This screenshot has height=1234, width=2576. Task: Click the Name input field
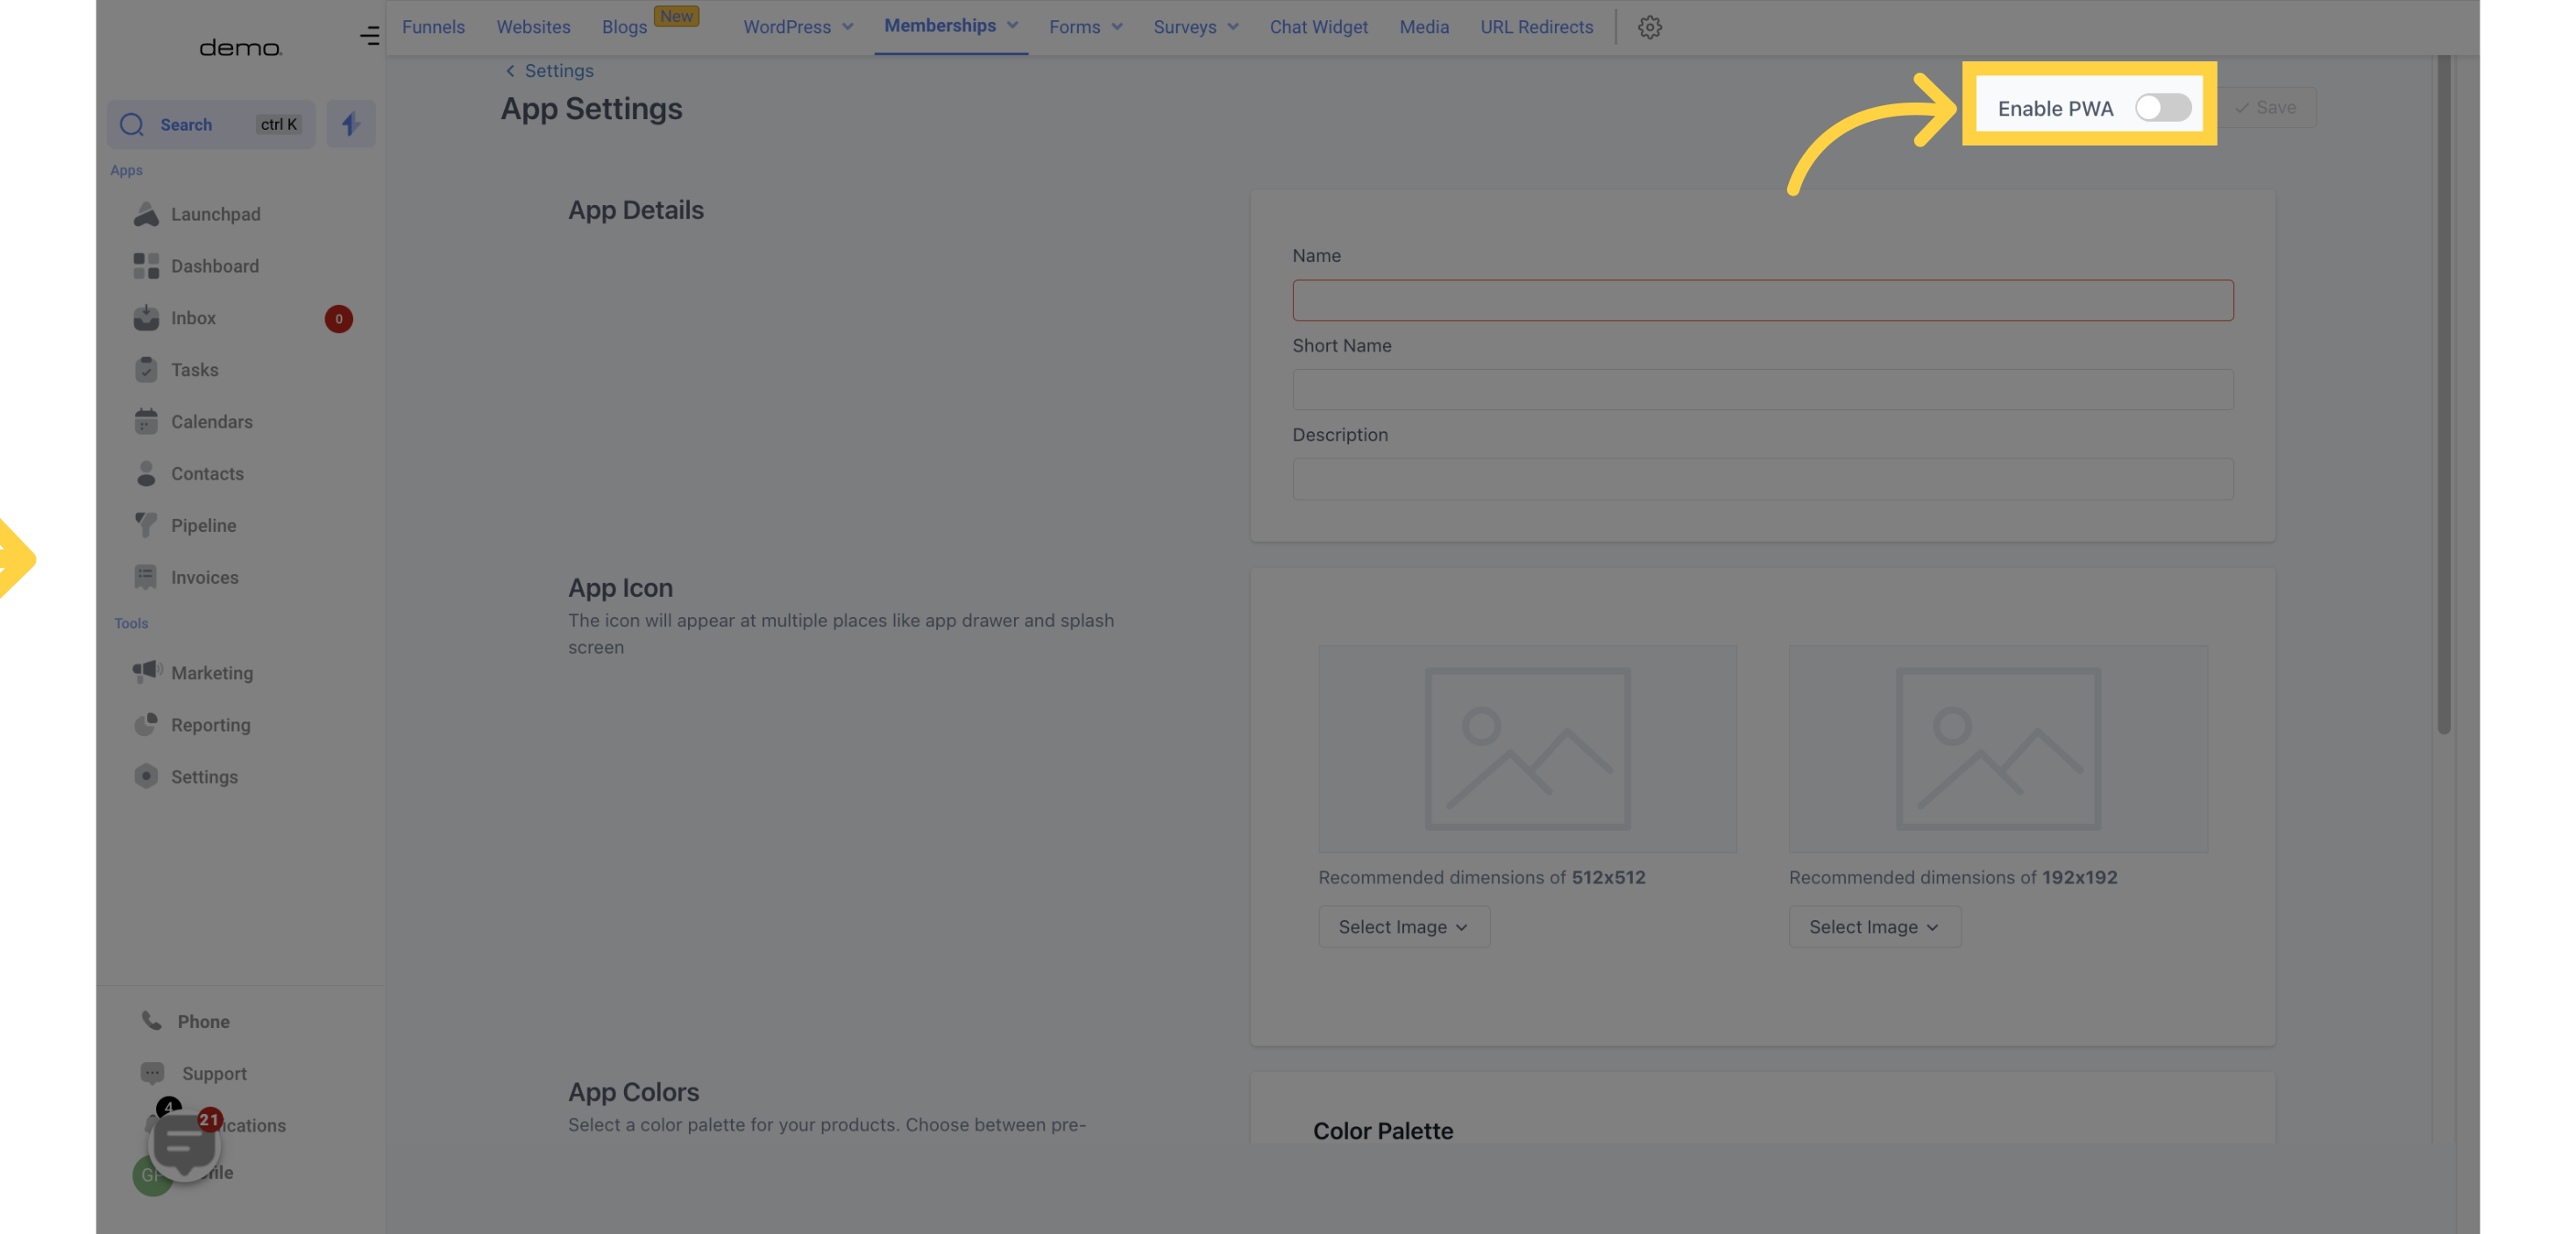[1762, 300]
